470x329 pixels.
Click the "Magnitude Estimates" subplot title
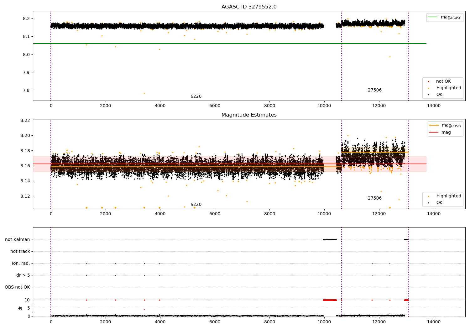pyautogui.click(x=249, y=115)
